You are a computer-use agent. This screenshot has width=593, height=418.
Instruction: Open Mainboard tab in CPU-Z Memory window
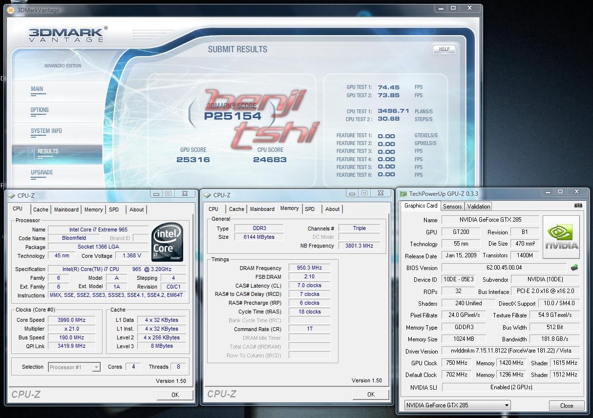point(262,209)
